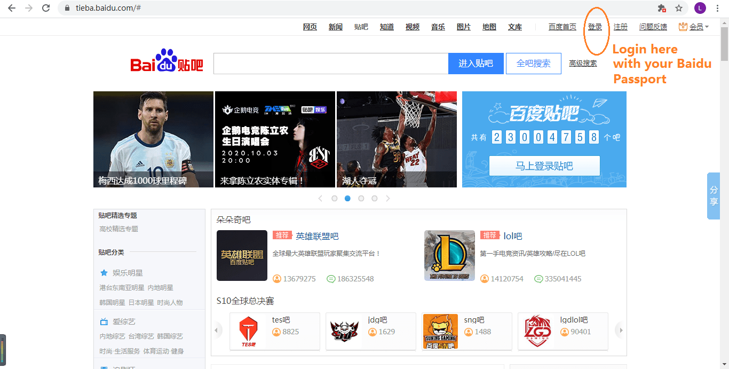Click the 爱综艺 TV icon

click(x=104, y=321)
